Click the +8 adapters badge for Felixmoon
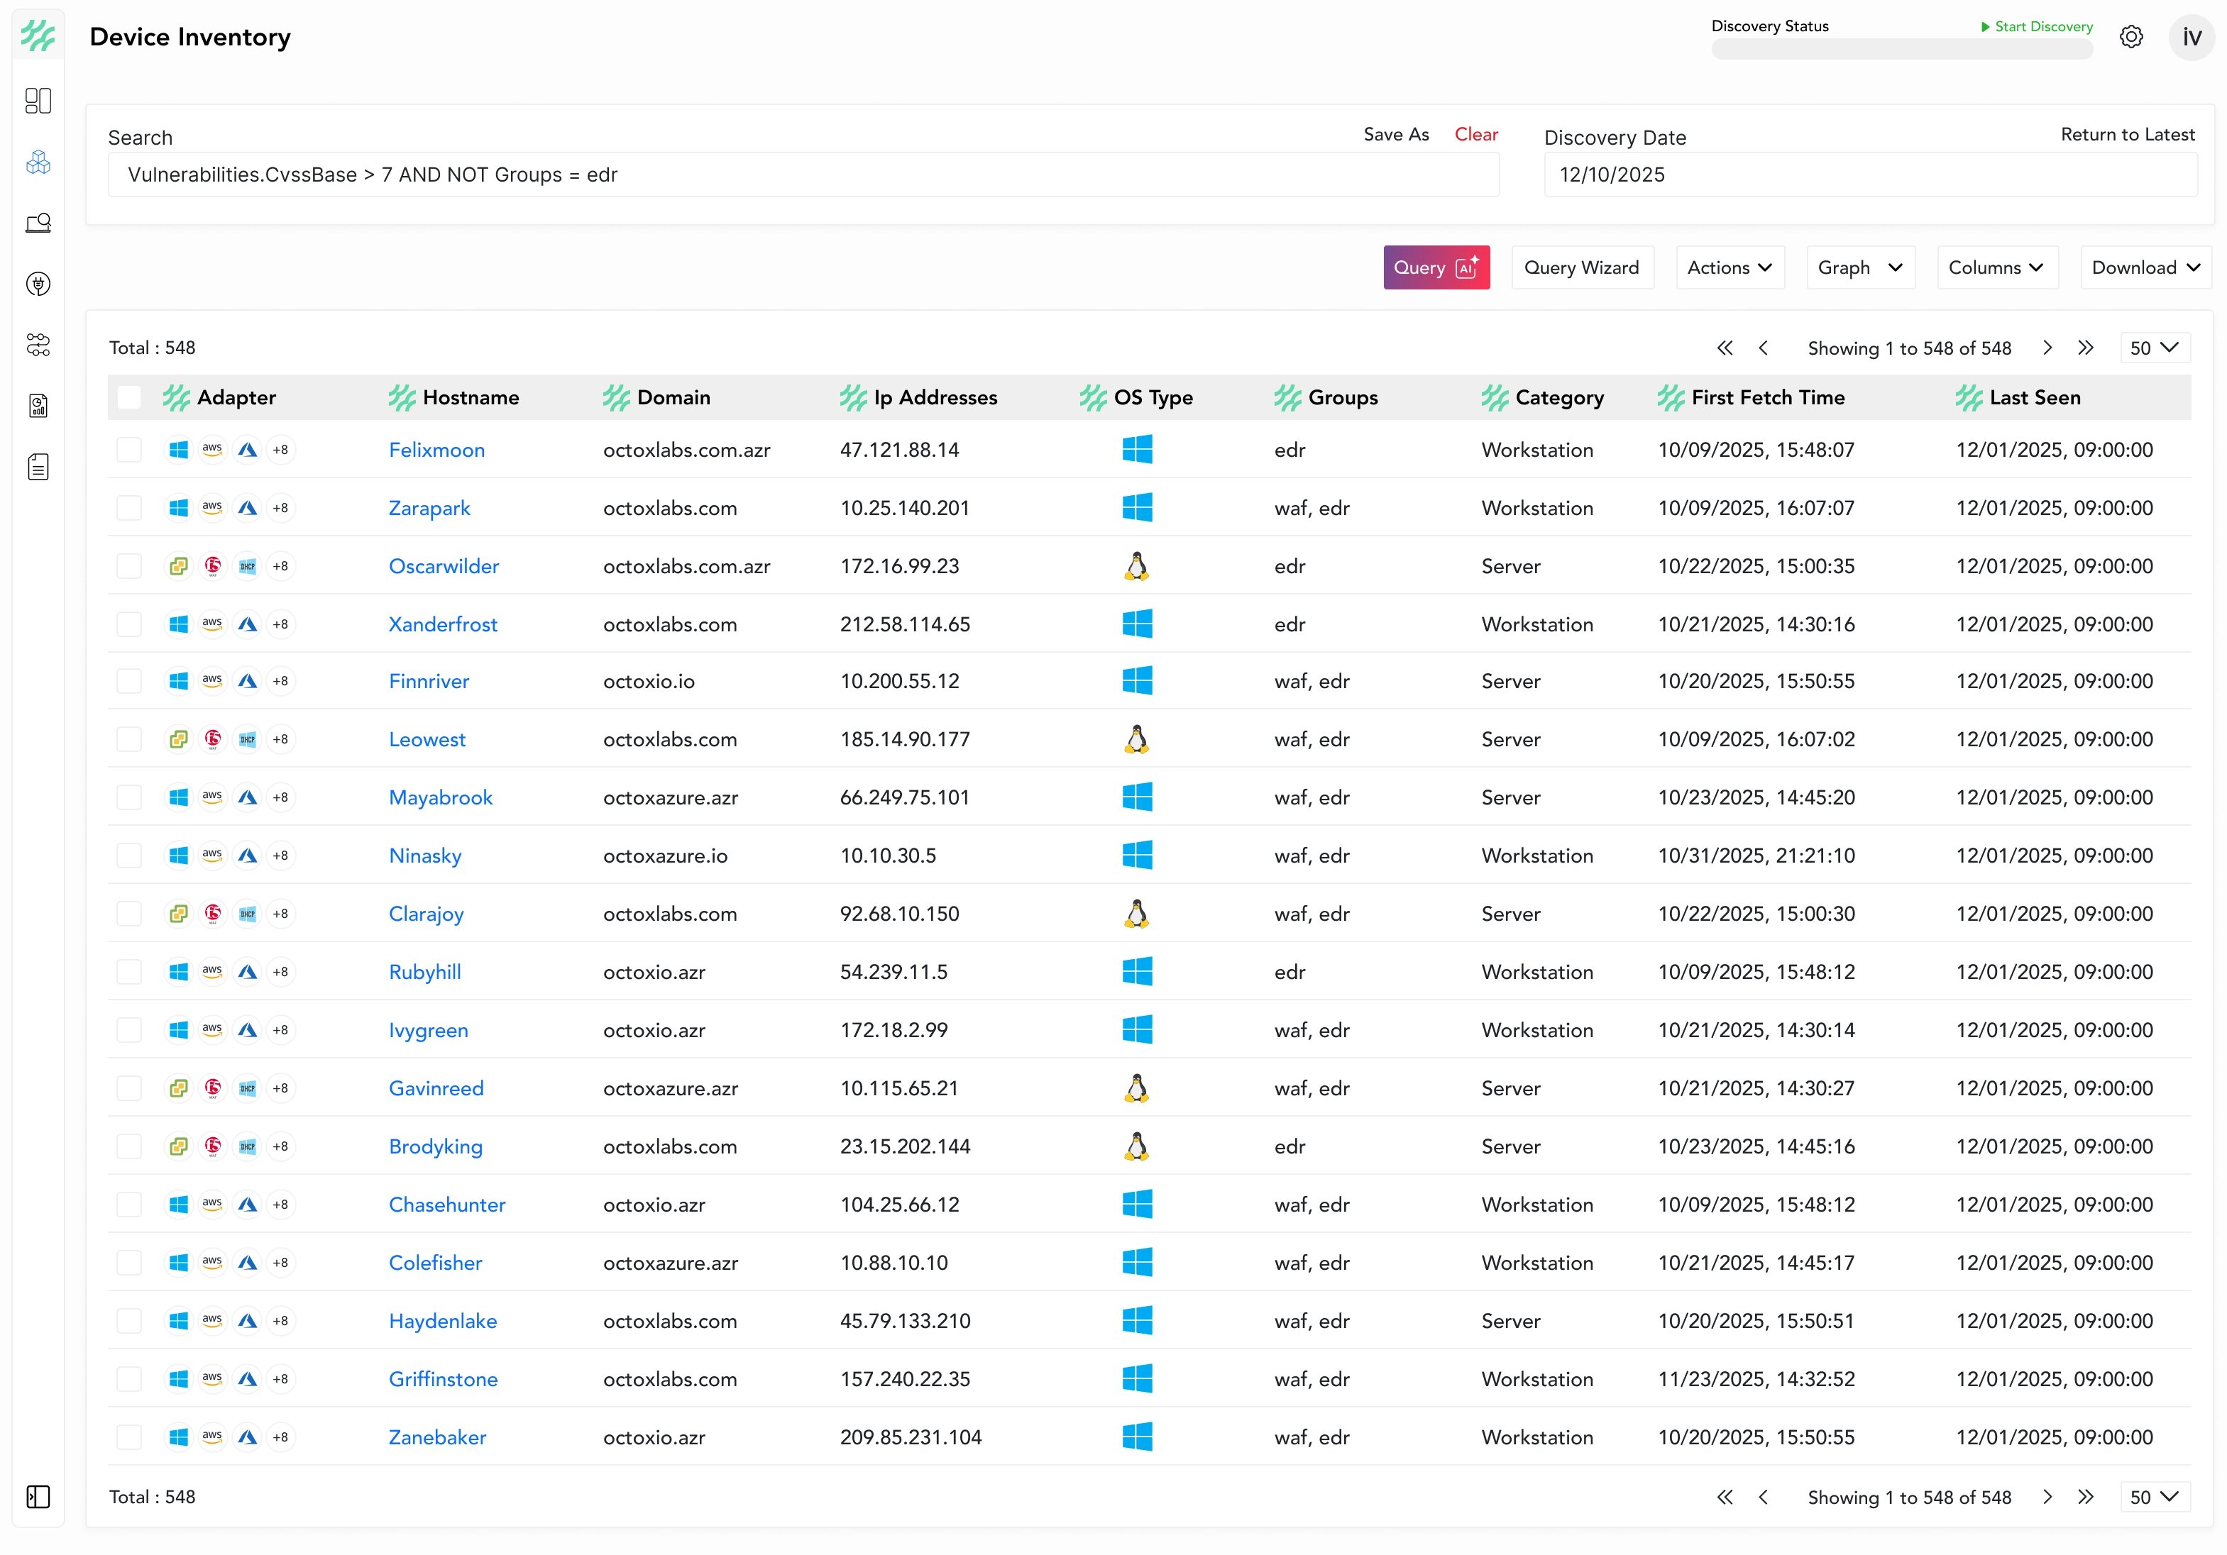 [280, 450]
